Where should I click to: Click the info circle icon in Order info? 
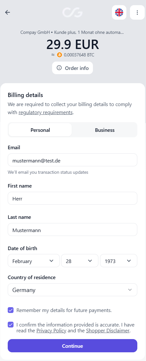pos(59,68)
